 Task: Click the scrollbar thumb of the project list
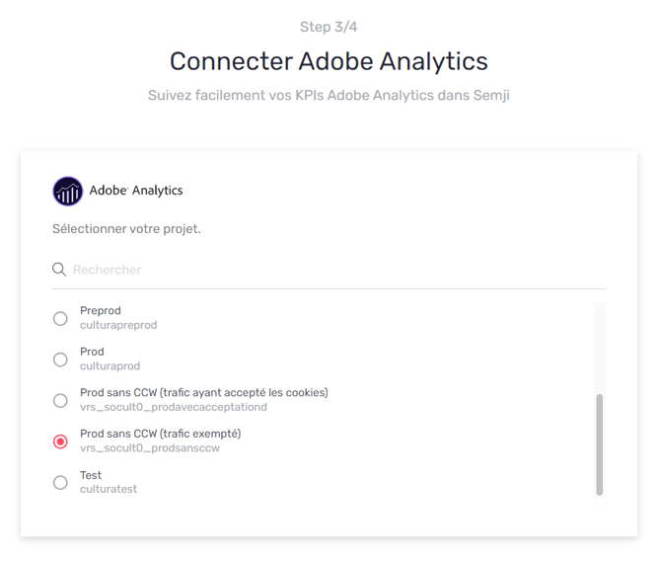pyautogui.click(x=600, y=444)
